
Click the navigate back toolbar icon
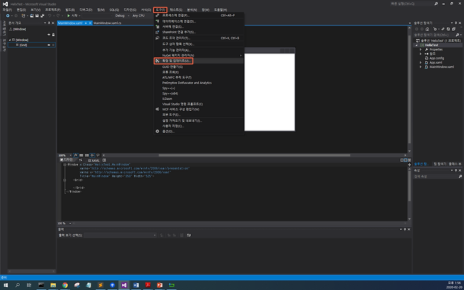pyautogui.click(x=8, y=16)
